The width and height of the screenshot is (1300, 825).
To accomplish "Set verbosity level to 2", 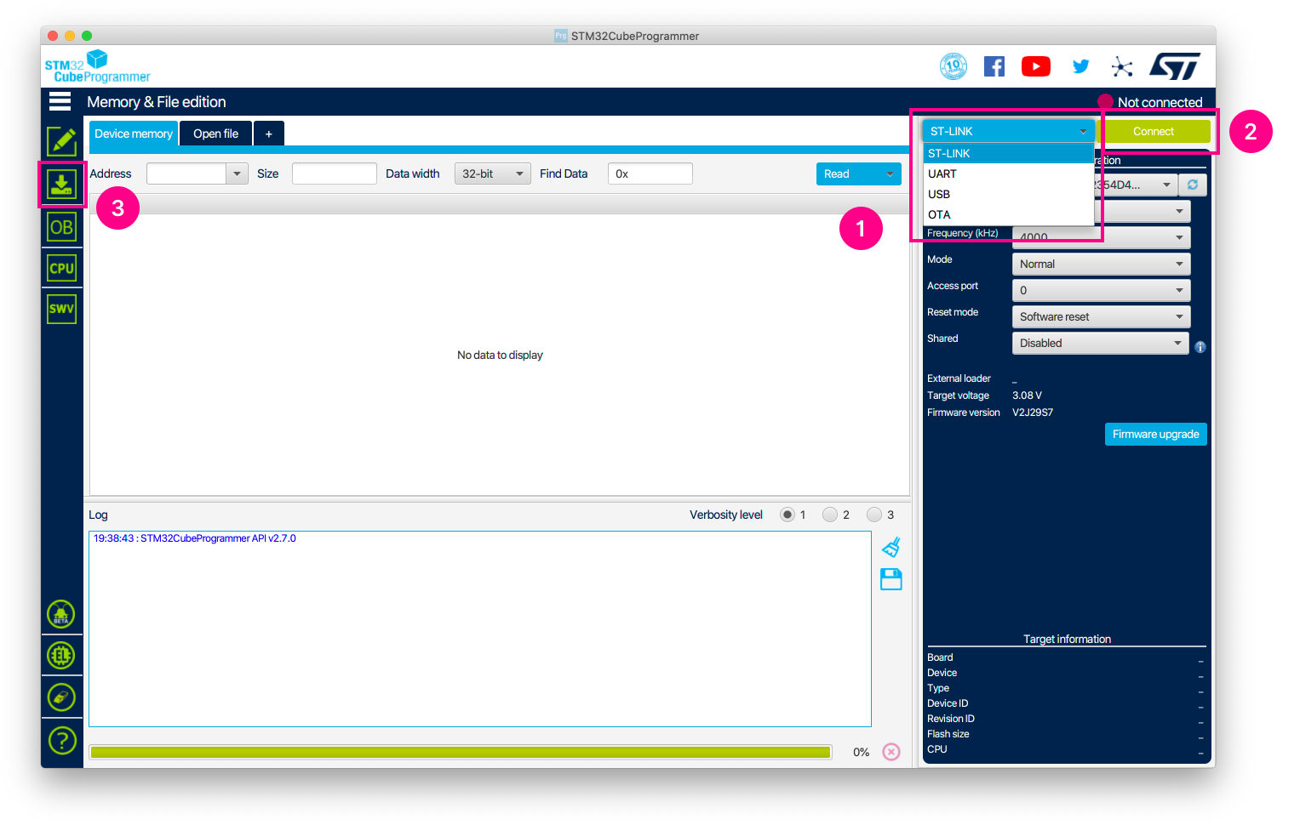I will [830, 515].
